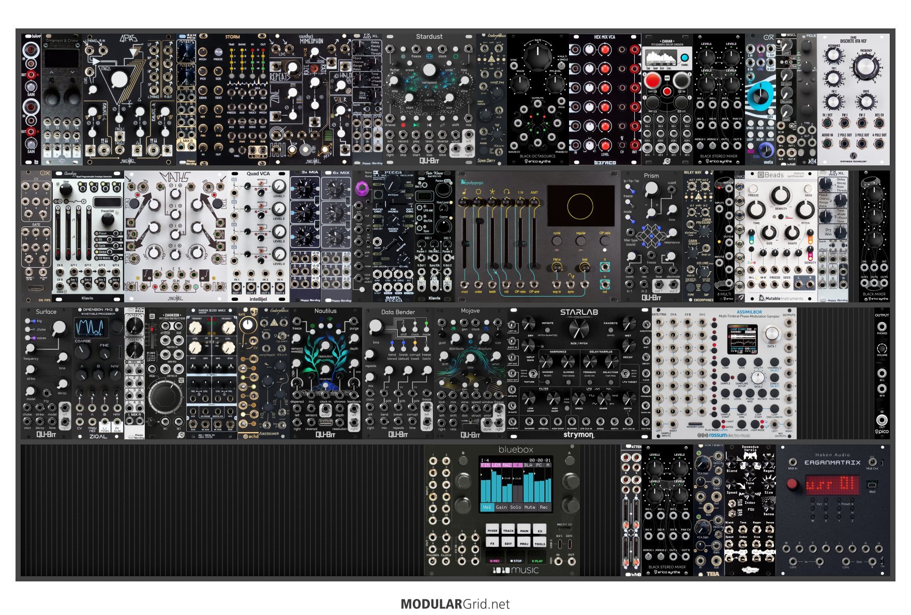Click the Polygogo slider below AMT knob

click(x=534, y=243)
